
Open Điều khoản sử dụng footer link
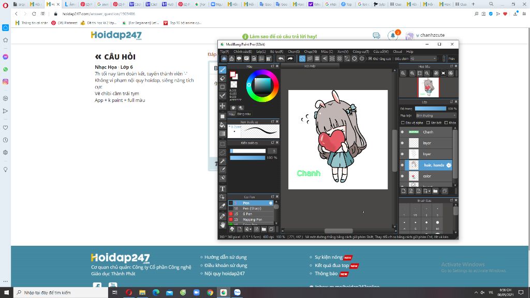[226, 265]
